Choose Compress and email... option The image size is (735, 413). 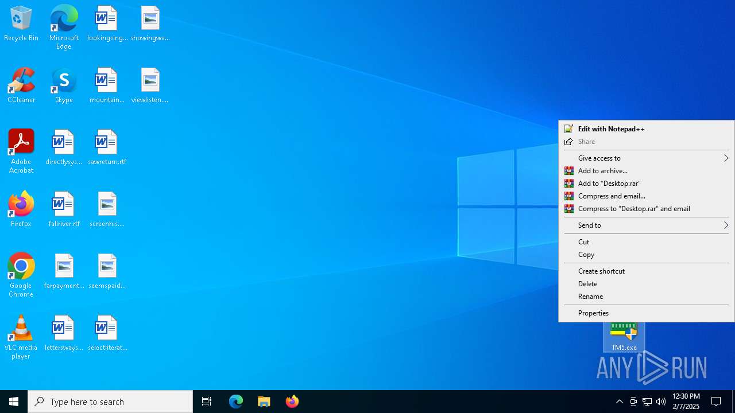(647, 196)
